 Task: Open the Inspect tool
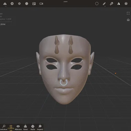[40, 127]
